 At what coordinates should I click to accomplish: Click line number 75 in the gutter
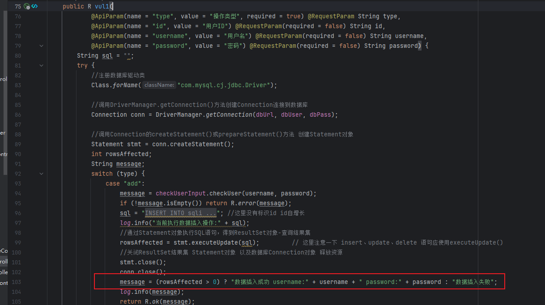[17, 6]
